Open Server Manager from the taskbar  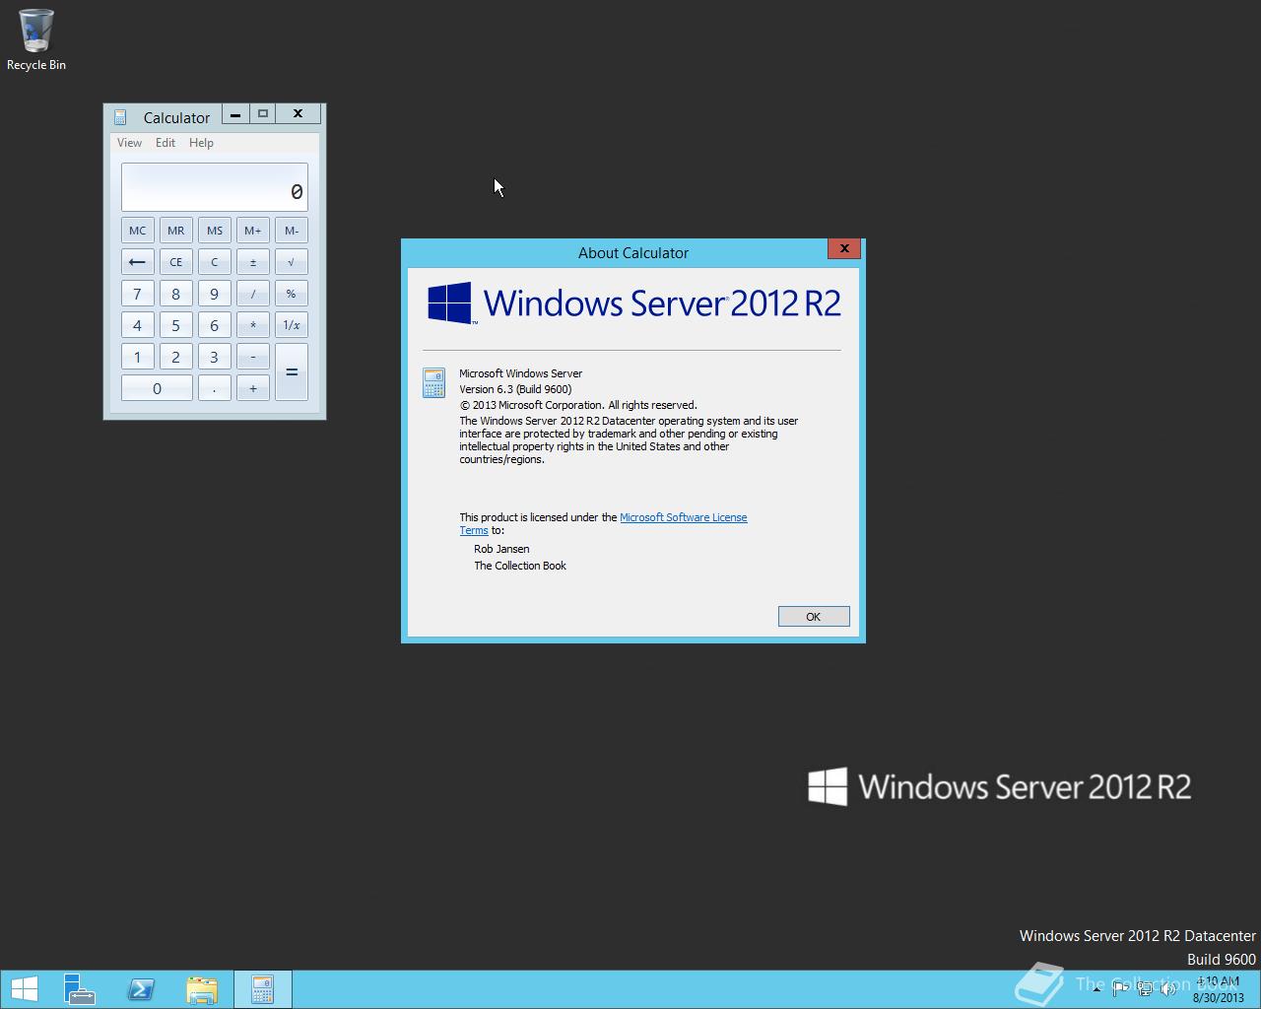(79, 989)
